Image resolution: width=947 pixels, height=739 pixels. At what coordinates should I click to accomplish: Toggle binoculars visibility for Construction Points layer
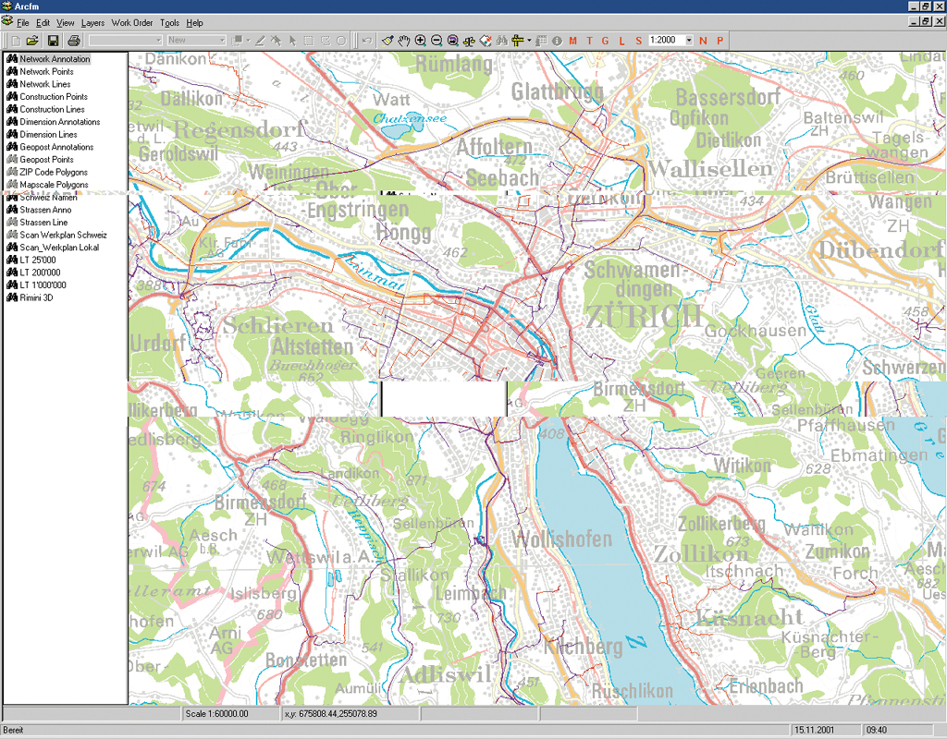click(11, 96)
